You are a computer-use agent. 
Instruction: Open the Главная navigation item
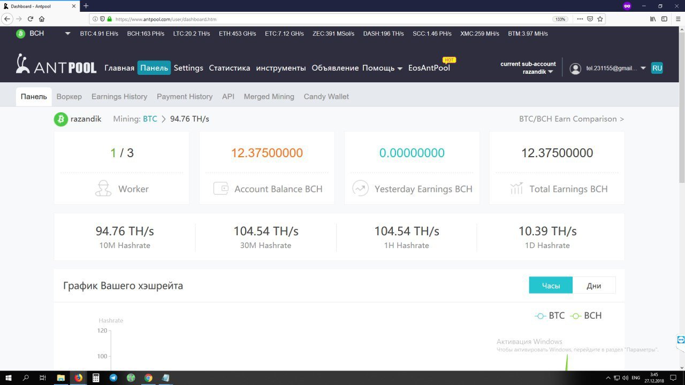[x=119, y=68]
